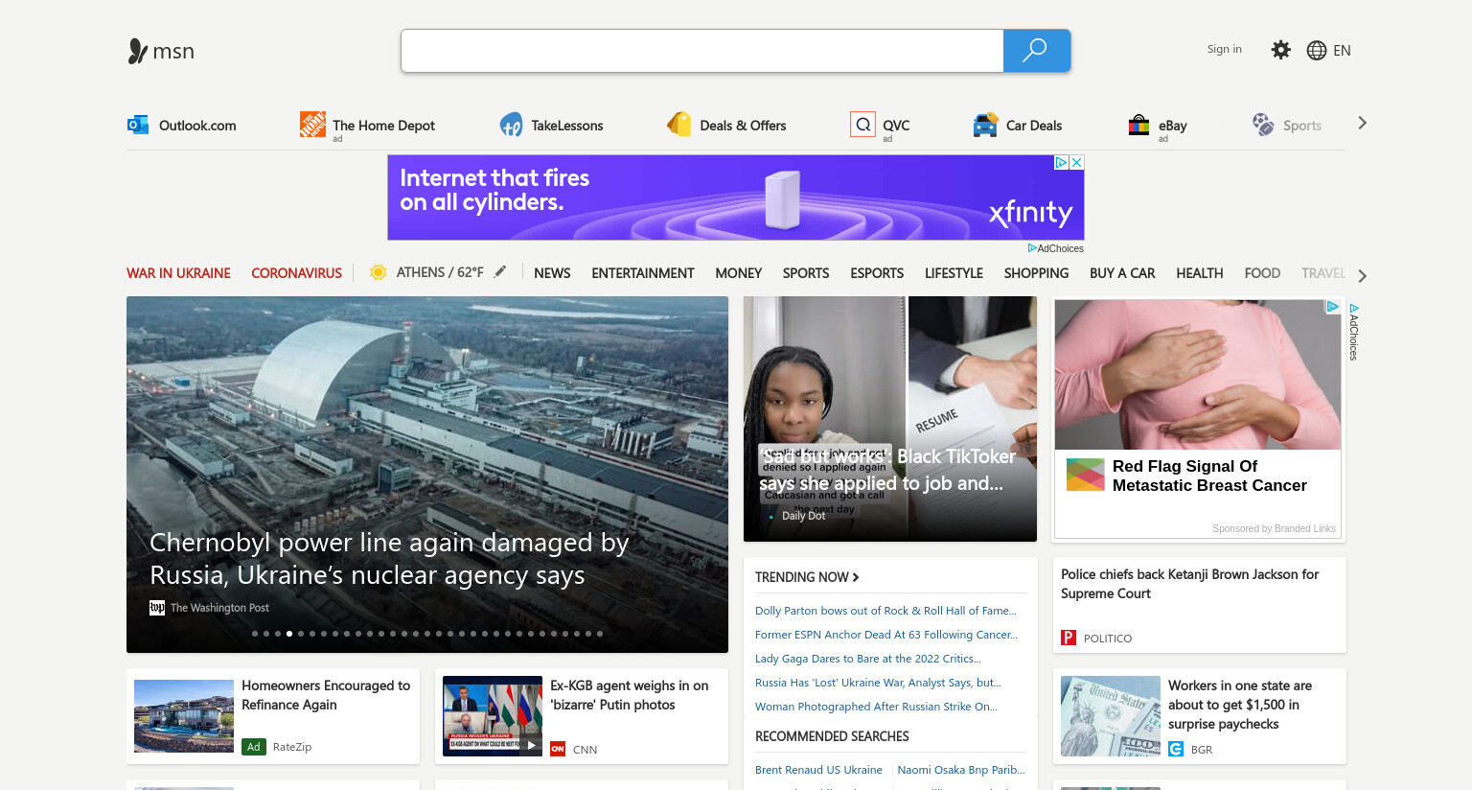Open Ketanji Brown Jackson police chiefs story
This screenshot has height=790, width=1472.
coord(1189,584)
